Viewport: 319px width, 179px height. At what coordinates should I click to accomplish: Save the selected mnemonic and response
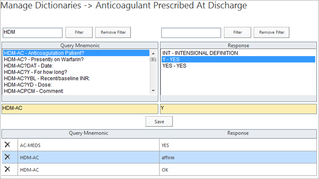point(159,121)
